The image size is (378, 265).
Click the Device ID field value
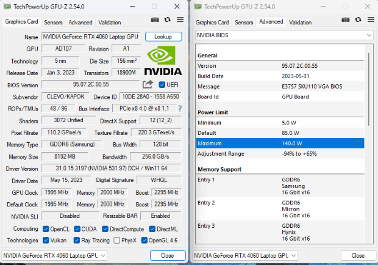coord(151,97)
